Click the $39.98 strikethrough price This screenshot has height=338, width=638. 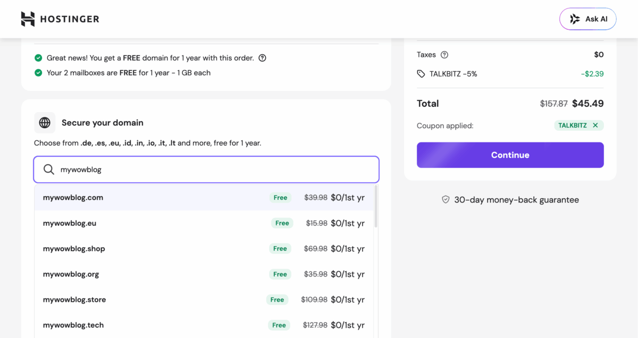(316, 198)
